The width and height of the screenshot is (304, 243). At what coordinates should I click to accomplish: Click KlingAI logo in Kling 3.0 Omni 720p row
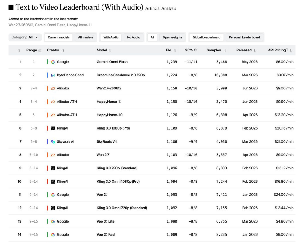[x=53, y=208]
